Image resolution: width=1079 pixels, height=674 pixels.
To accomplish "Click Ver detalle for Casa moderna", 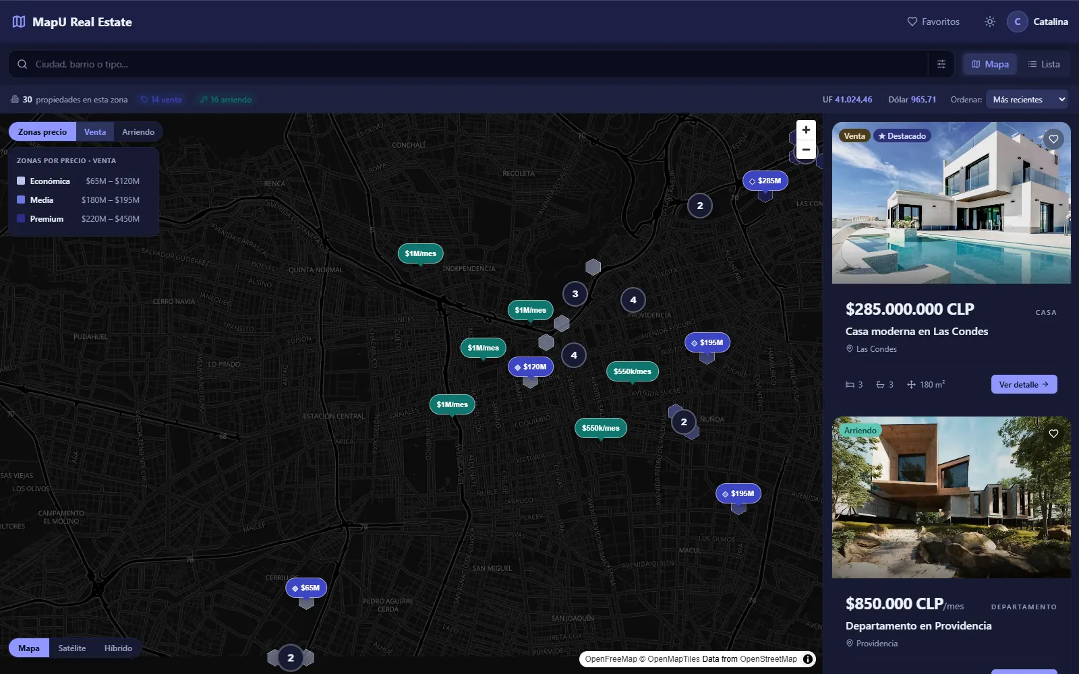I will (x=1024, y=384).
